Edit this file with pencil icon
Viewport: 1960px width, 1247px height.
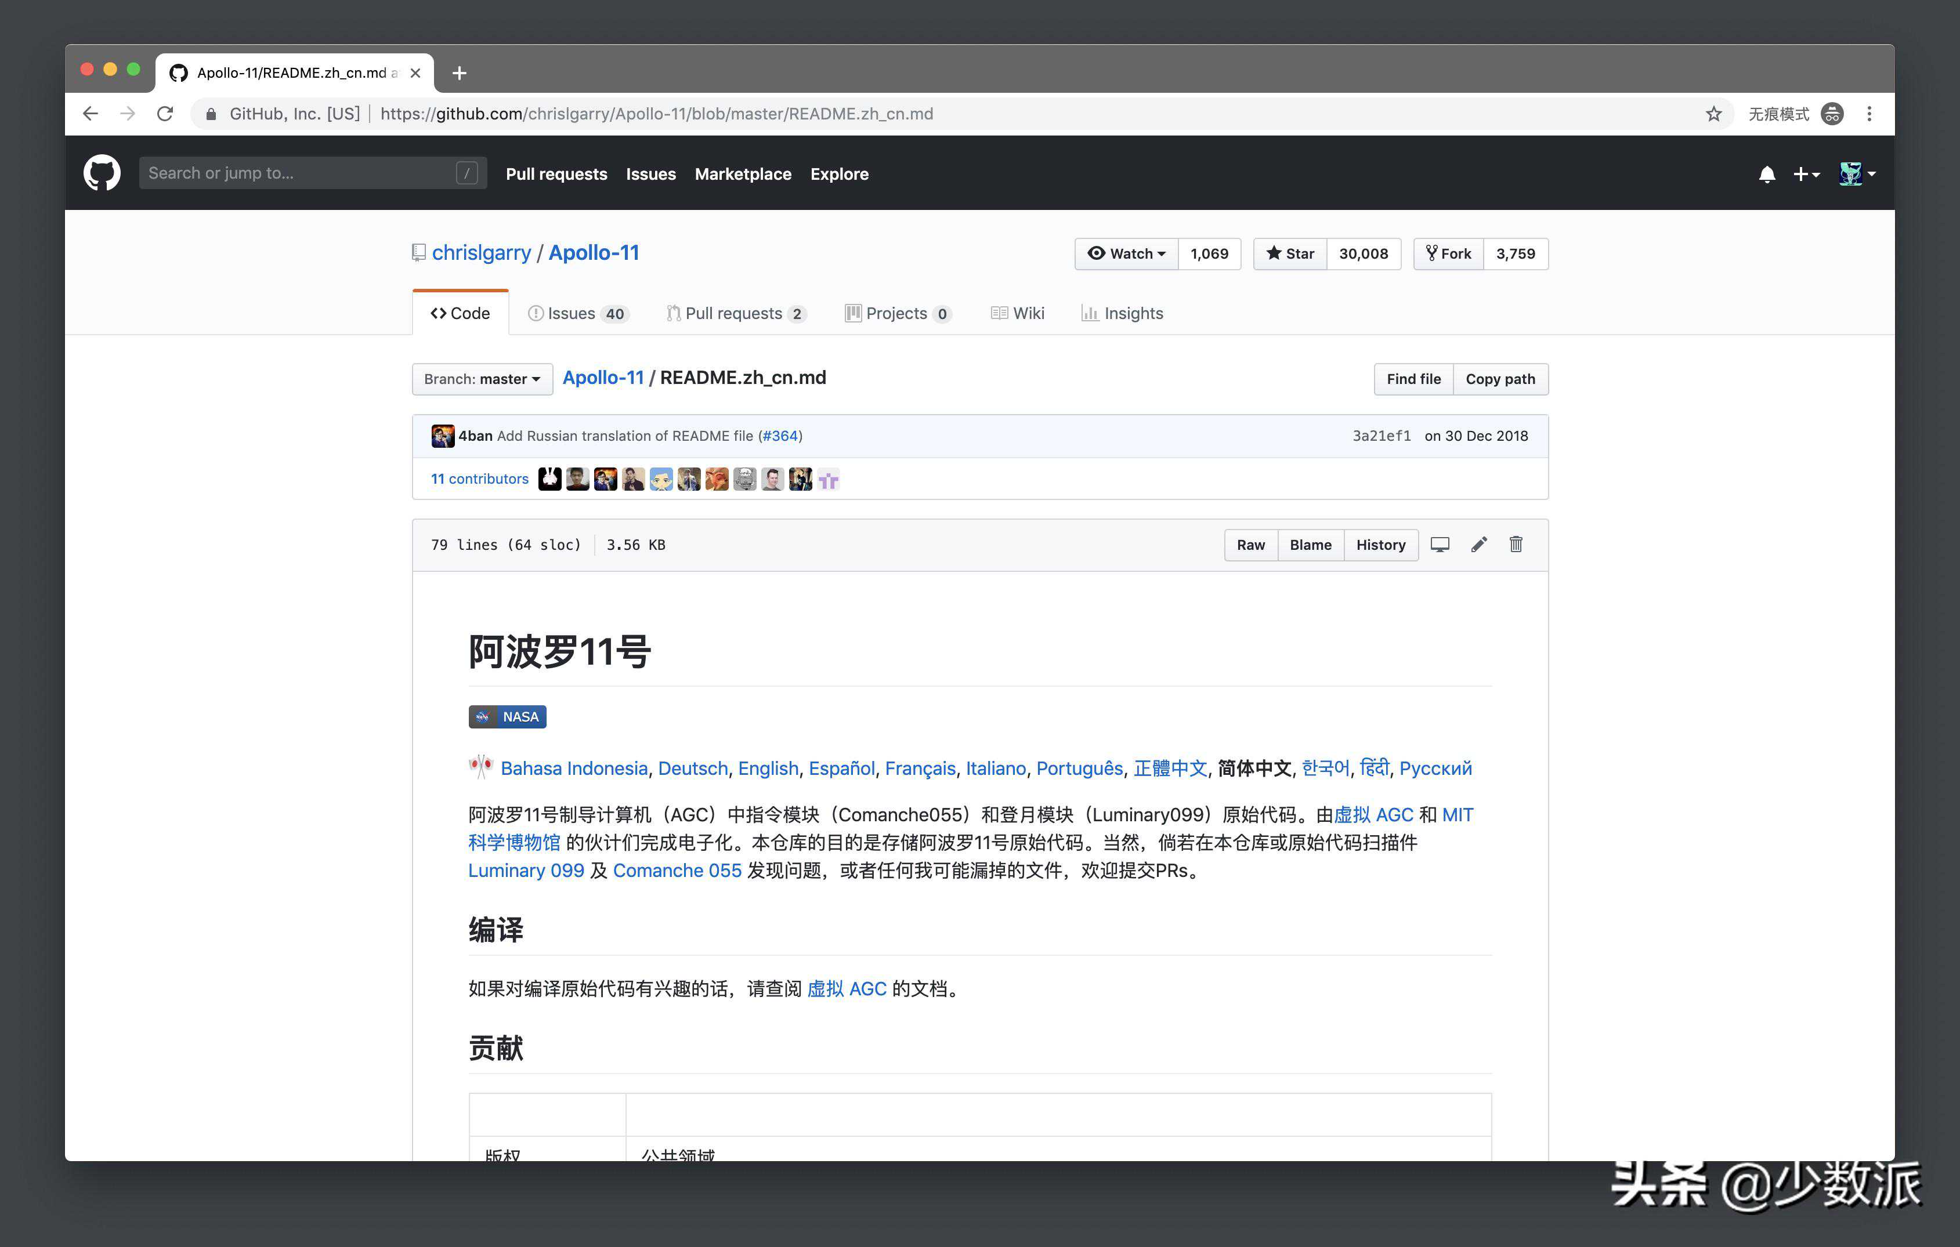pyautogui.click(x=1478, y=544)
